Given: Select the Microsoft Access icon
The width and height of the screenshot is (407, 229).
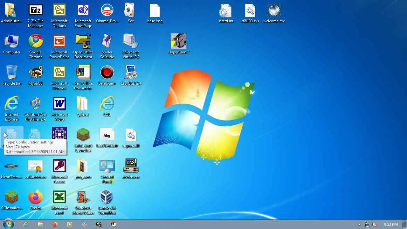Looking at the screenshot, I should point(59,171).
